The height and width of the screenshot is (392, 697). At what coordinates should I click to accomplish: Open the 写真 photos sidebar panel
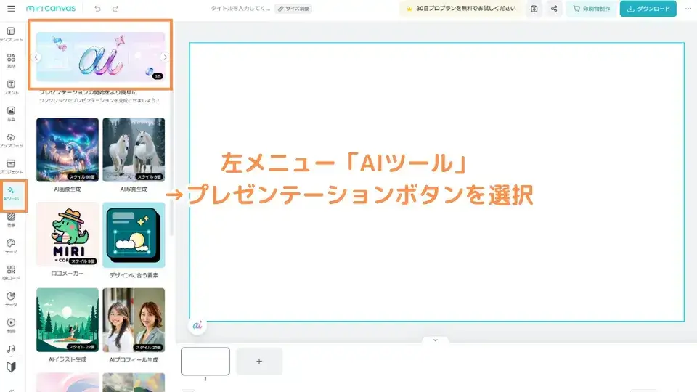(x=11, y=114)
